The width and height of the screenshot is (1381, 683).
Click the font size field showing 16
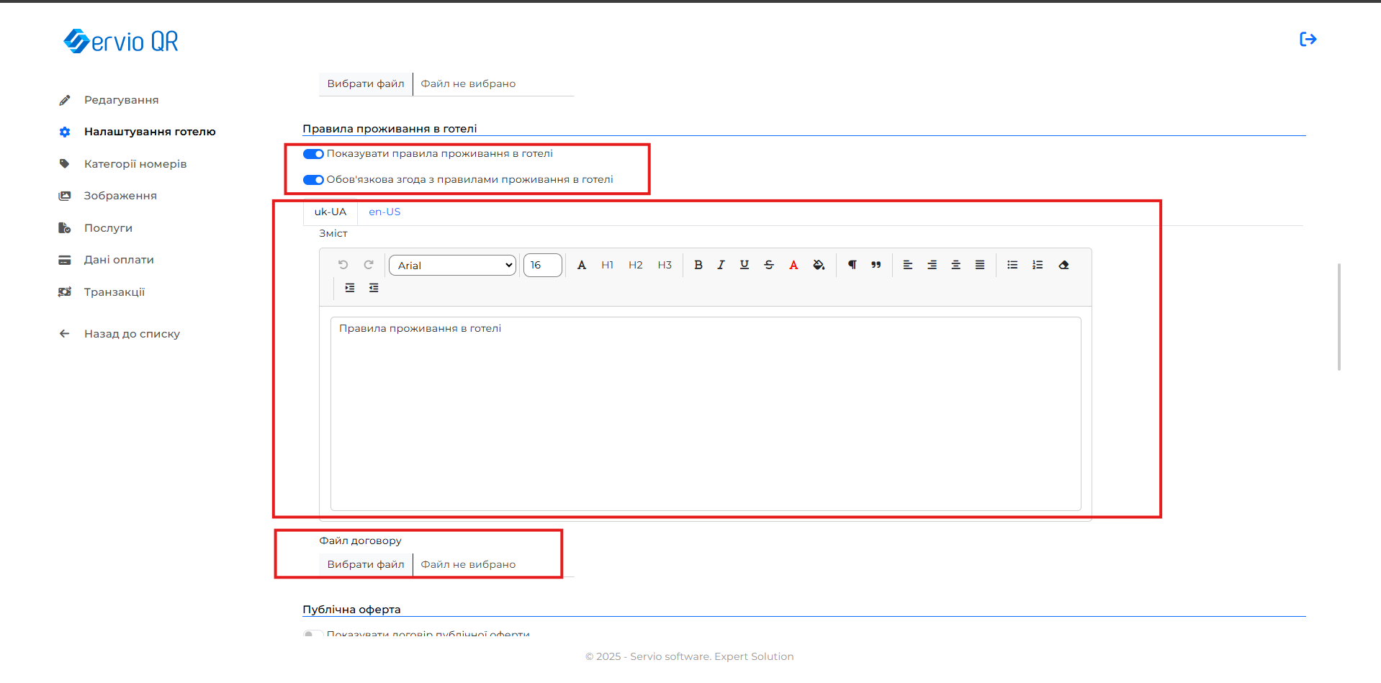[542, 266]
